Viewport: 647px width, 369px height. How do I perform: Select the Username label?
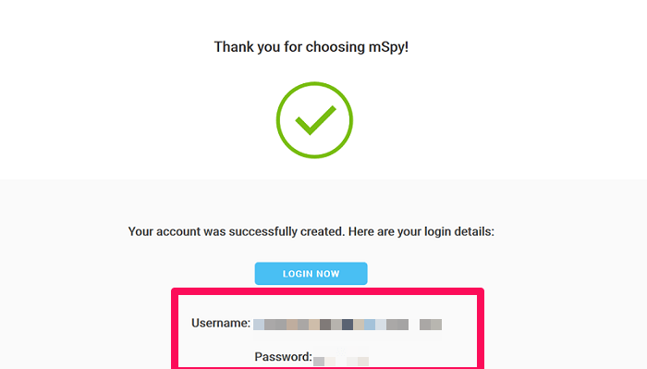pyautogui.click(x=221, y=323)
